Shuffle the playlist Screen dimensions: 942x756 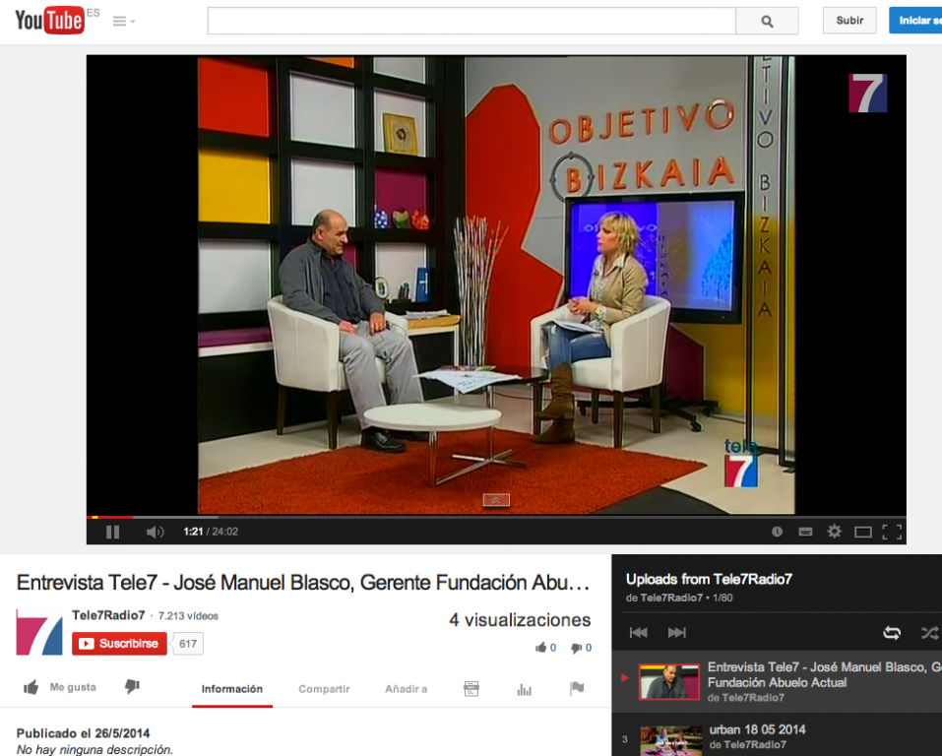click(929, 633)
